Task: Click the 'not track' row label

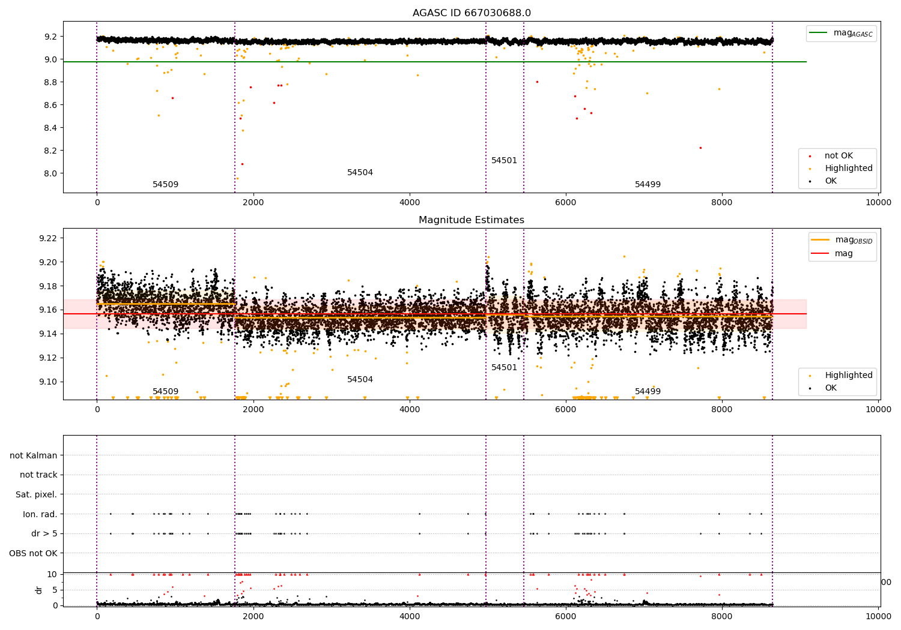Action: coord(38,475)
